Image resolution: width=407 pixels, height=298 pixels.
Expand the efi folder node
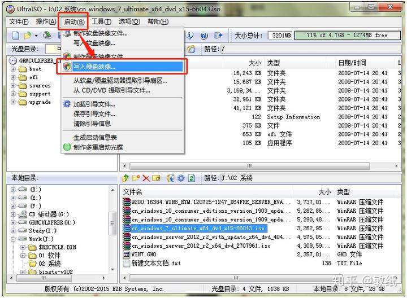[x=13, y=77]
